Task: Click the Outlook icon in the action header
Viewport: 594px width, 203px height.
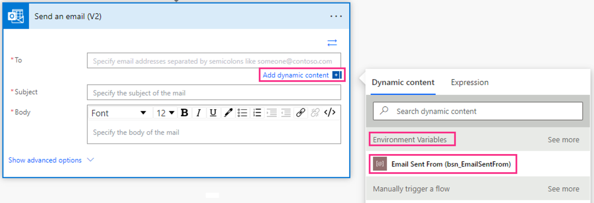Action: click(16, 17)
